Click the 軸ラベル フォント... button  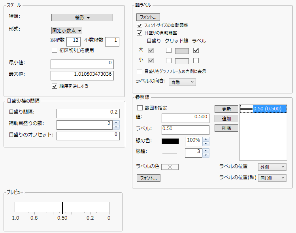tap(148, 17)
